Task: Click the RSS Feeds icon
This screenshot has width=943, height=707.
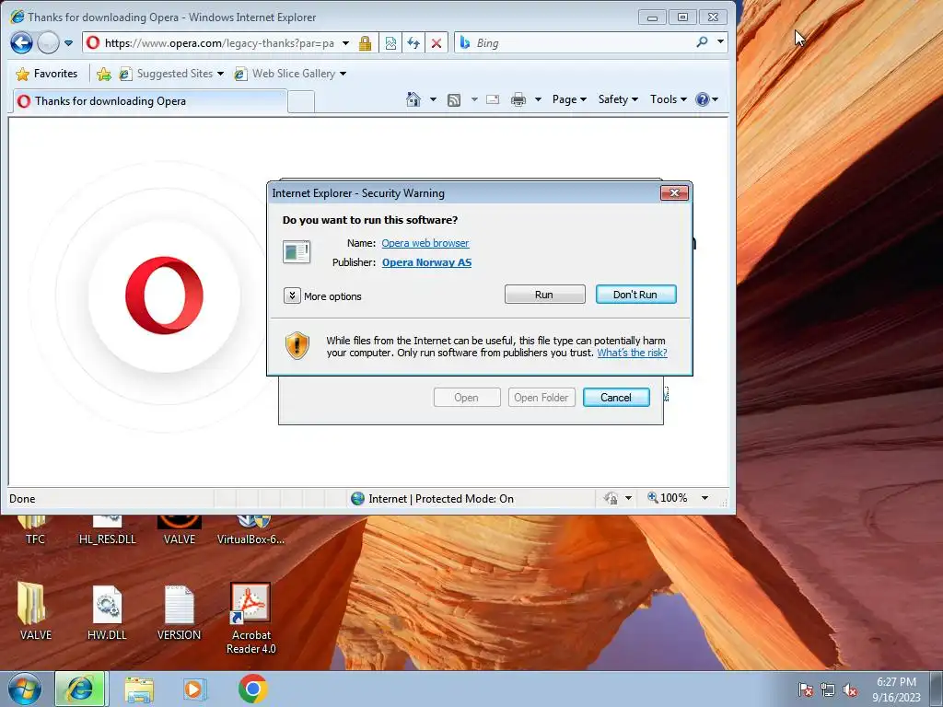Action: (x=454, y=99)
